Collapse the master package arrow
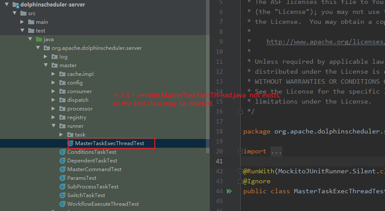The width and height of the screenshot is (385, 211). tap(46, 65)
